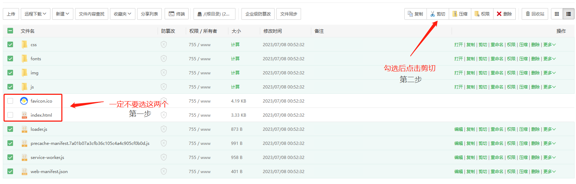
Task: Expand the Remote Download (远程下载) dropdown
Action: [x=35, y=14]
